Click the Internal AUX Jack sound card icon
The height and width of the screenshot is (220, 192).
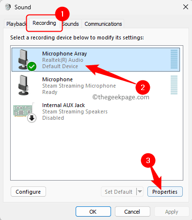[23, 110]
